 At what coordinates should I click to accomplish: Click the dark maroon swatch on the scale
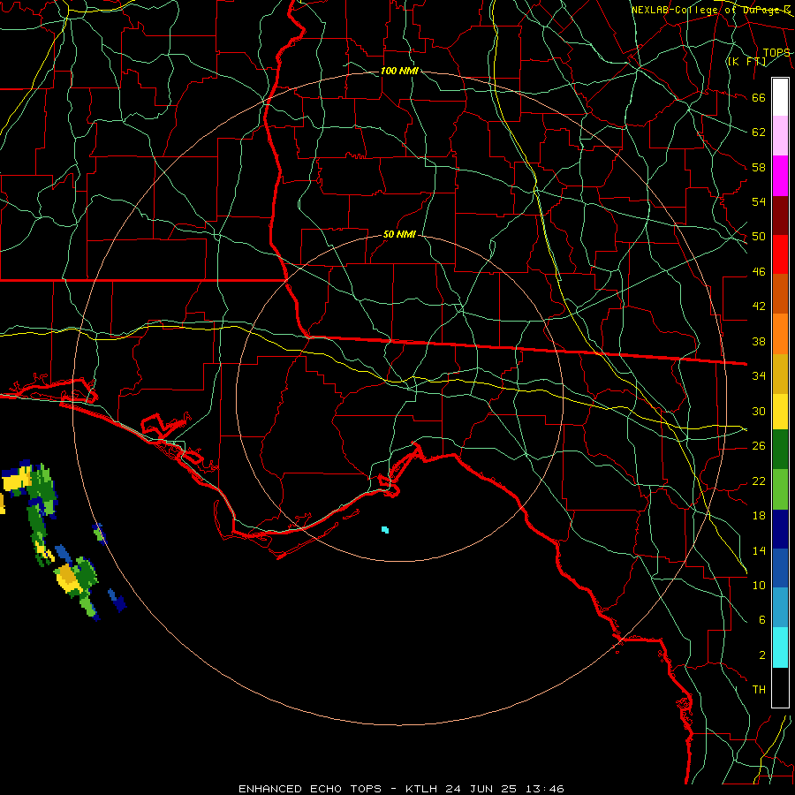(x=780, y=216)
